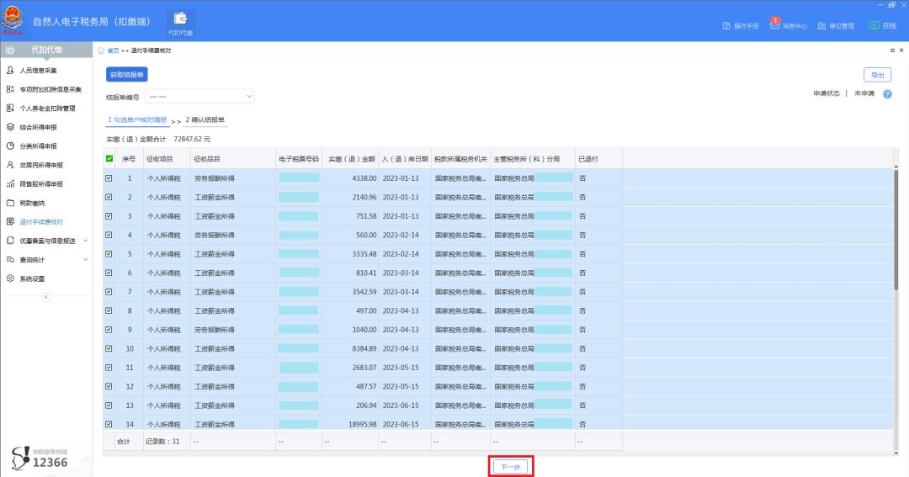Open 人员信息采集 menu item
This screenshot has height=477, width=909.
pos(38,70)
